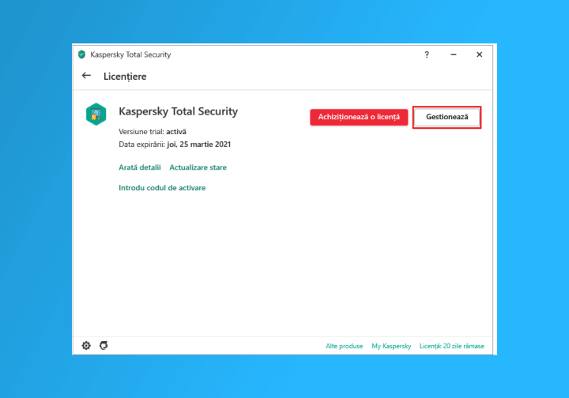Click the Gestionează button
Screen dimensions: 569x398
[x=447, y=117]
